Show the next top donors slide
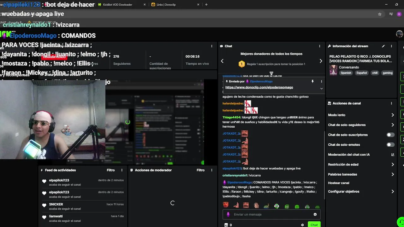 (321, 61)
